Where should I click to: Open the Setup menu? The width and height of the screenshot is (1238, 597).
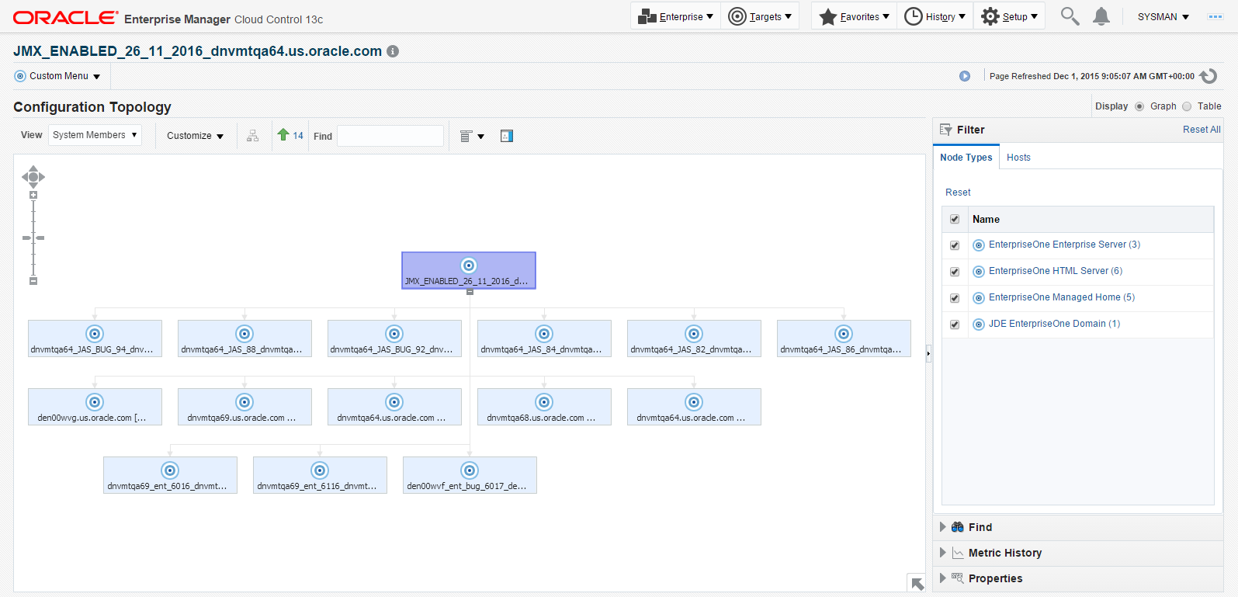tap(1009, 16)
